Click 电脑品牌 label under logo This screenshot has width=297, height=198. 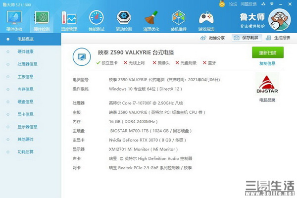[x=267, y=100]
